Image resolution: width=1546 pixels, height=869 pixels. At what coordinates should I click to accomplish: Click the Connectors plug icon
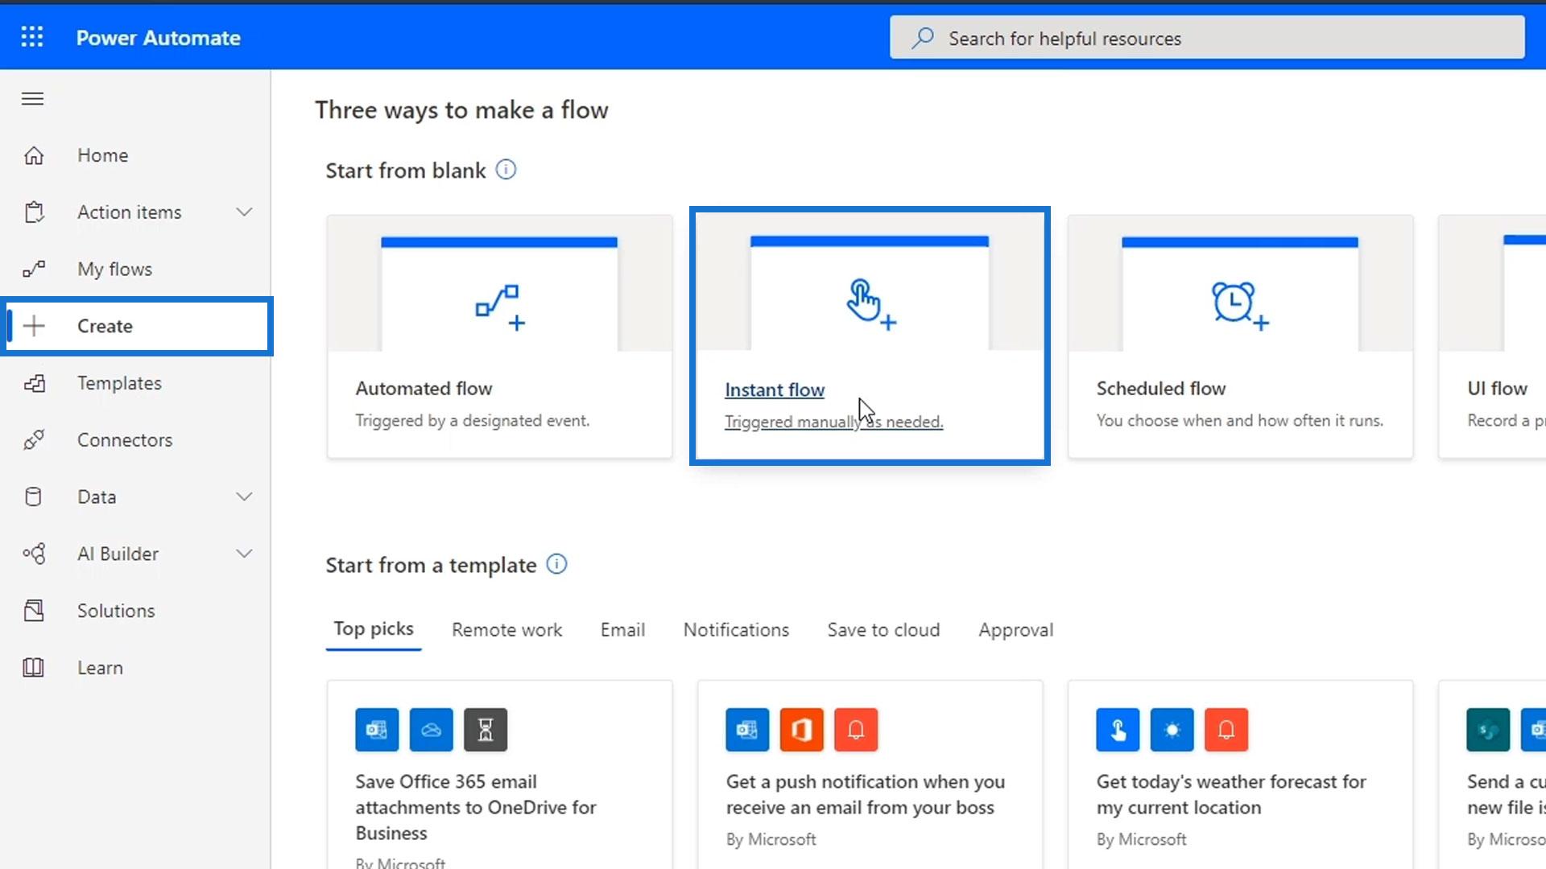point(34,440)
